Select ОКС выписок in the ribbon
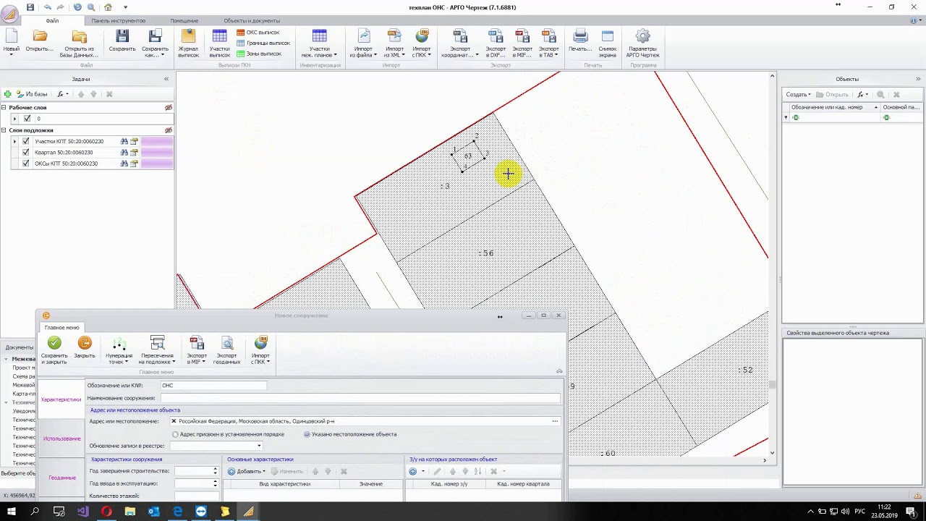926x521 pixels. coord(258,33)
